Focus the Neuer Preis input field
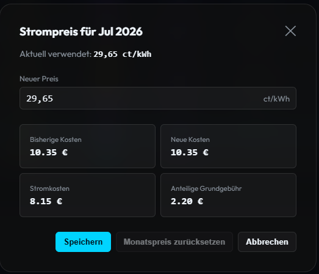Screen dimensions: 319x274 click(158, 98)
